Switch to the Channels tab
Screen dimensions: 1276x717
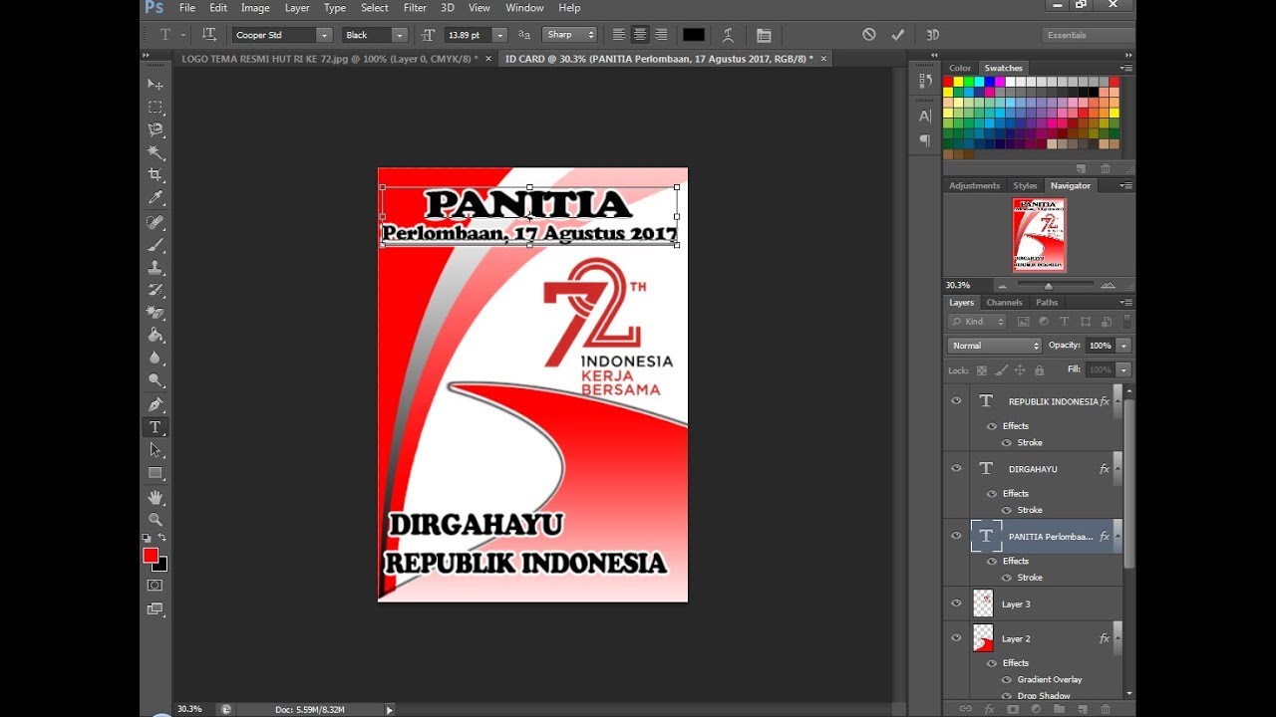(x=1004, y=303)
